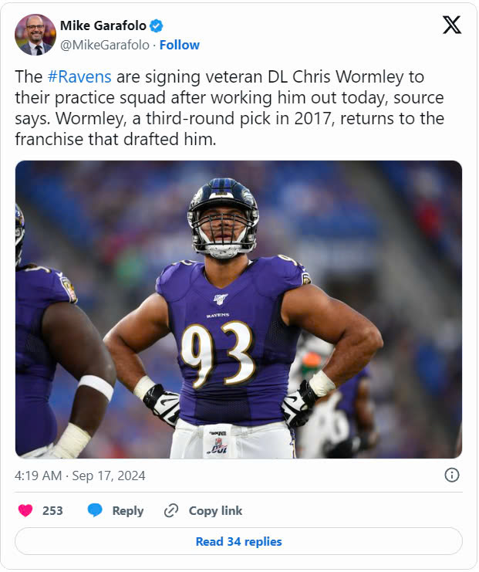This screenshot has height=572, width=479.
Task: Click Mike Garafolo's profile avatar
Action: pyautogui.click(x=35, y=35)
